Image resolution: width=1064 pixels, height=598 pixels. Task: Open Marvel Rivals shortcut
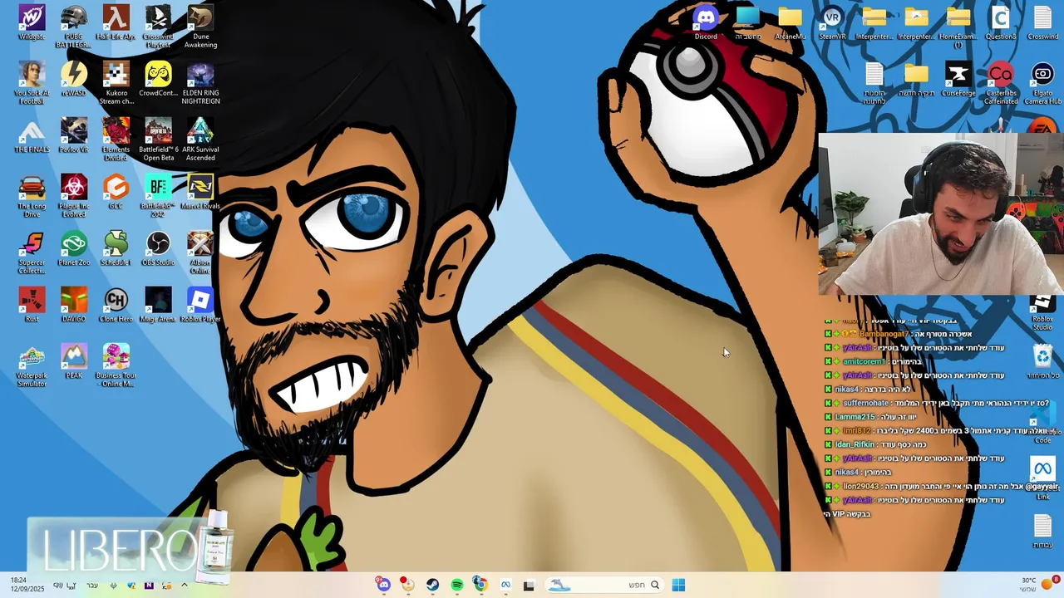coord(200,192)
